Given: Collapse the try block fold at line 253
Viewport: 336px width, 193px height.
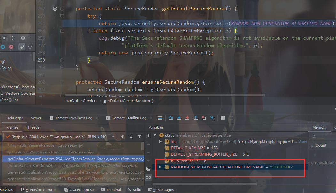Looking at the screenshot, I should click(x=62, y=16).
